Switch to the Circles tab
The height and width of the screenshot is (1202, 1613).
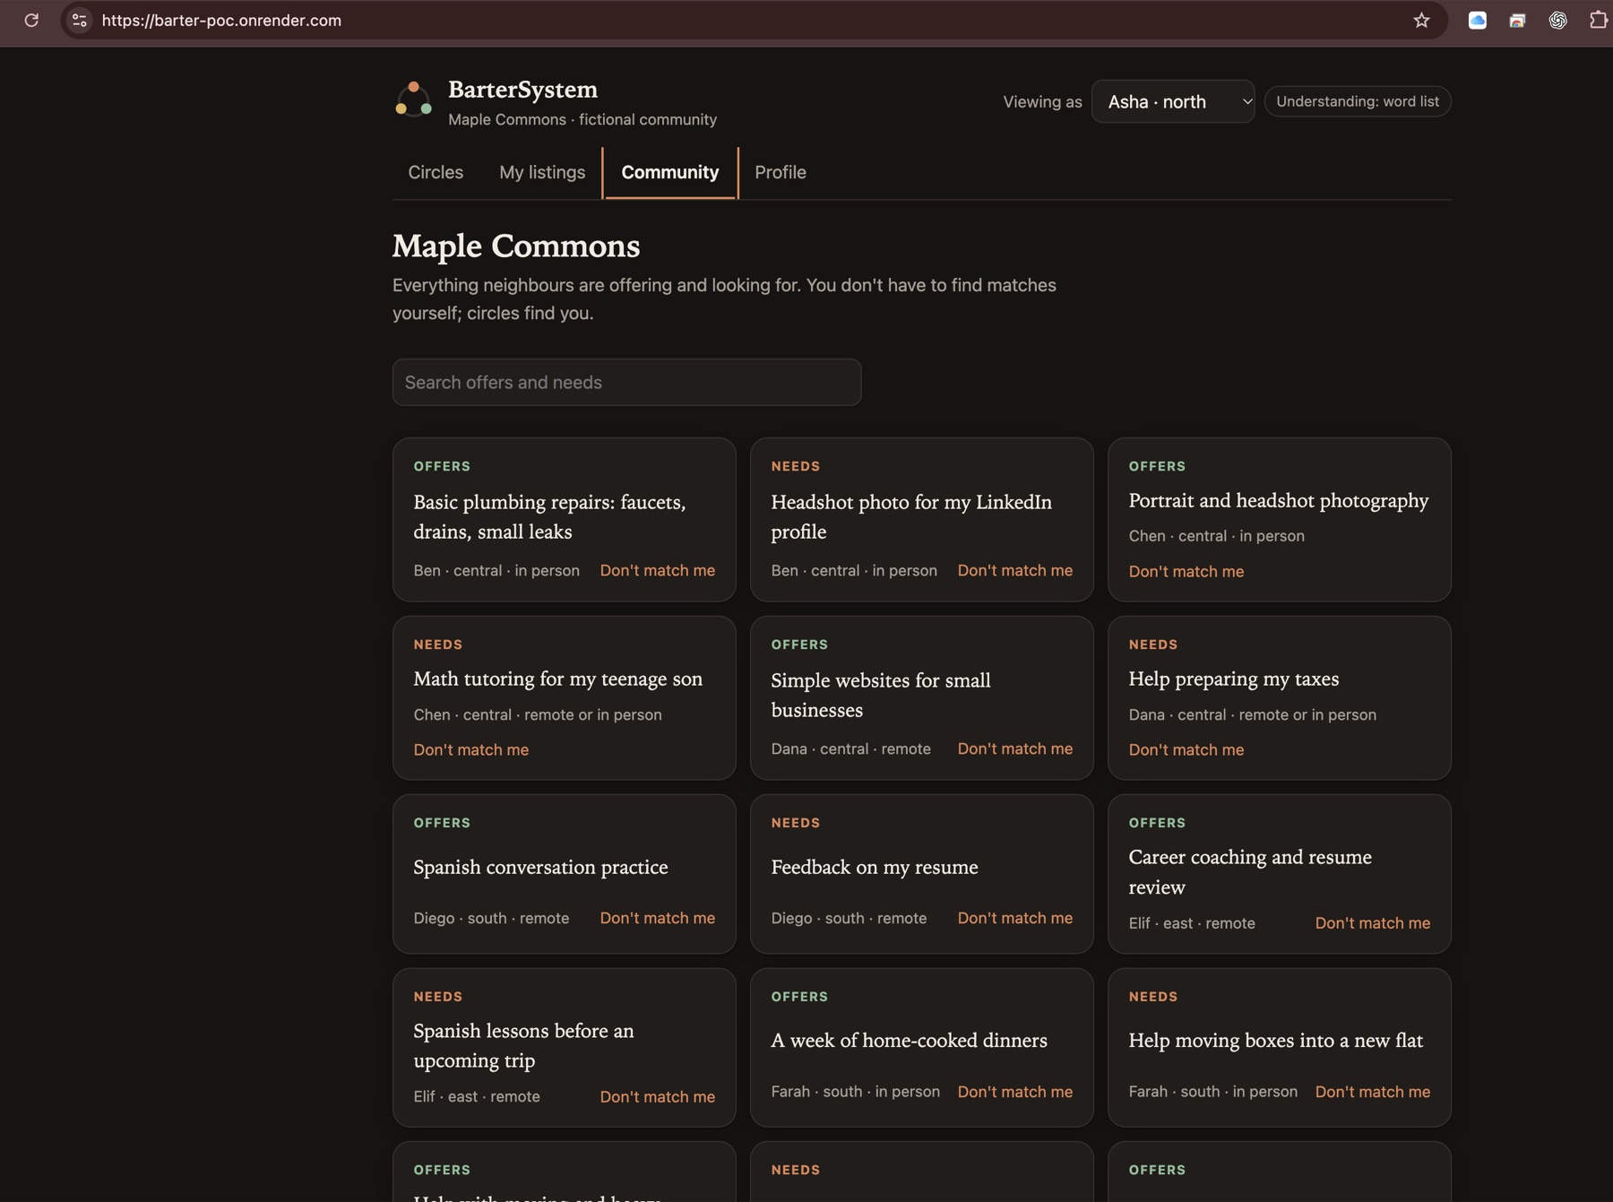(436, 172)
